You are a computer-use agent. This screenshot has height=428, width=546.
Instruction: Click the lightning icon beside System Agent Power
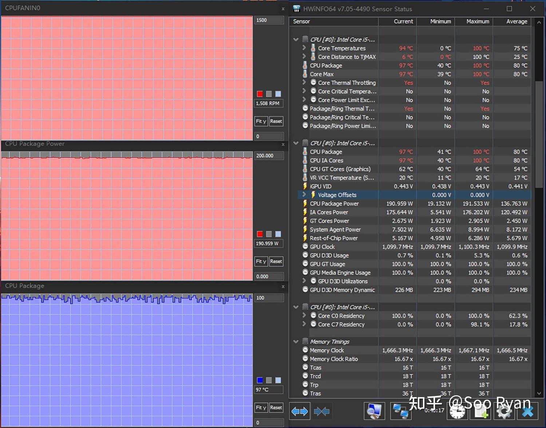point(305,229)
